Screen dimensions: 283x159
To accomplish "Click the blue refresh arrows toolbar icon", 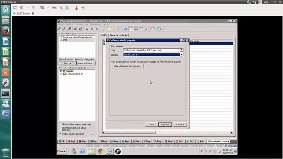I will click(126, 29).
